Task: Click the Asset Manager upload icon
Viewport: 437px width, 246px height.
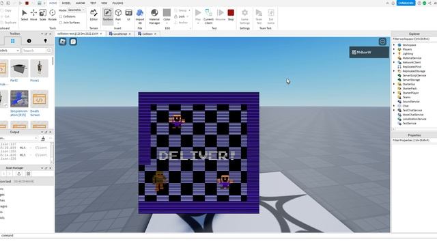Action: tap(19, 174)
